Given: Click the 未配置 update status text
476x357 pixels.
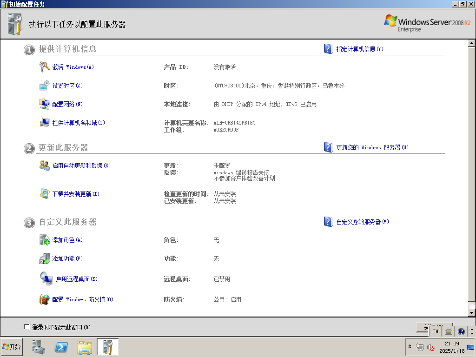Looking at the screenshot, I should pyautogui.click(x=222, y=165).
